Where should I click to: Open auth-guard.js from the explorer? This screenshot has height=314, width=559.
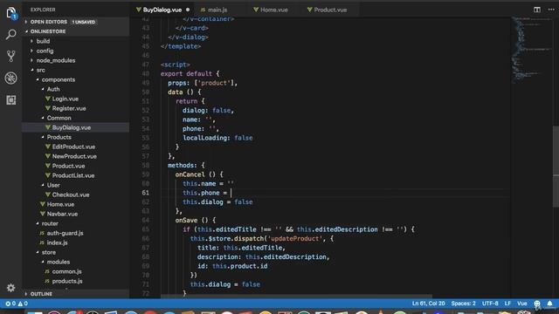(76, 233)
